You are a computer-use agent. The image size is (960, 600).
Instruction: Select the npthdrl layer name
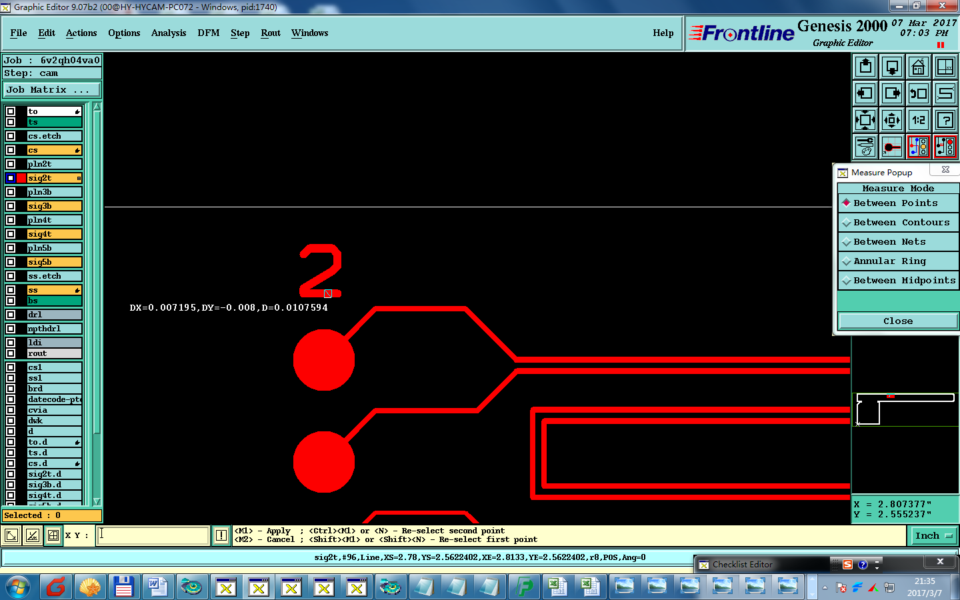[x=55, y=329]
